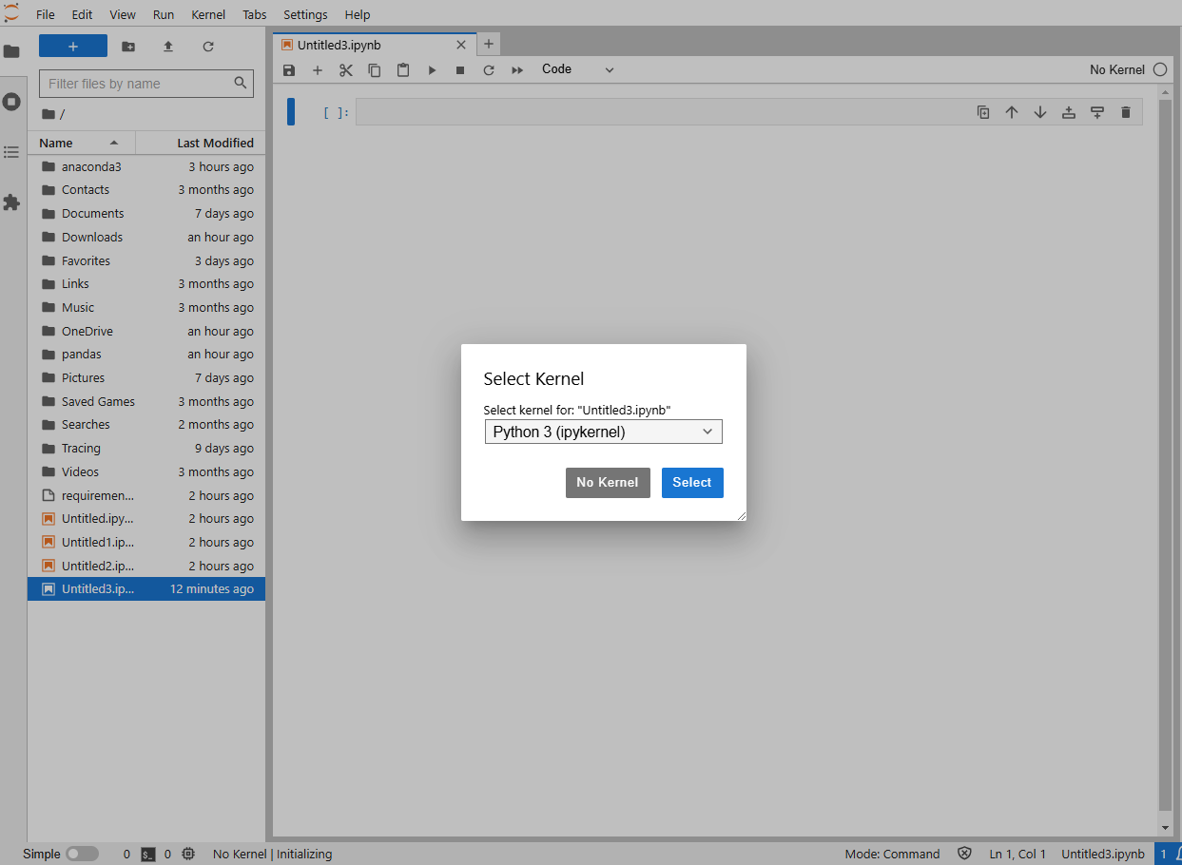Select the anaconda3 folder
This screenshot has width=1182, height=865.
tap(146, 166)
